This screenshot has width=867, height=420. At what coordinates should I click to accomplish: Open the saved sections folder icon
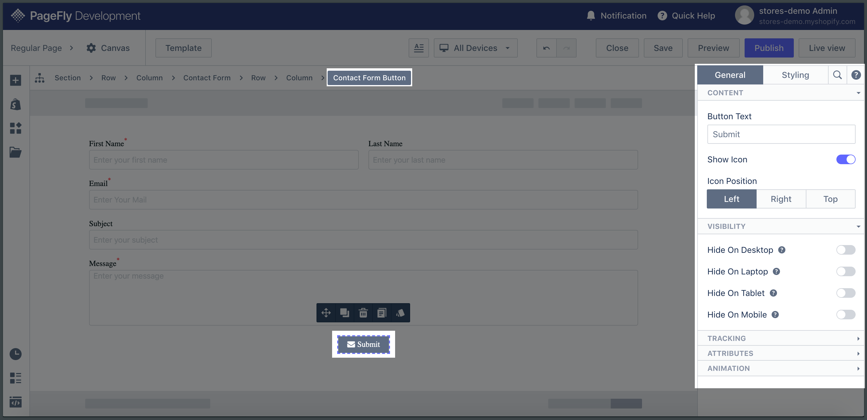tap(16, 152)
